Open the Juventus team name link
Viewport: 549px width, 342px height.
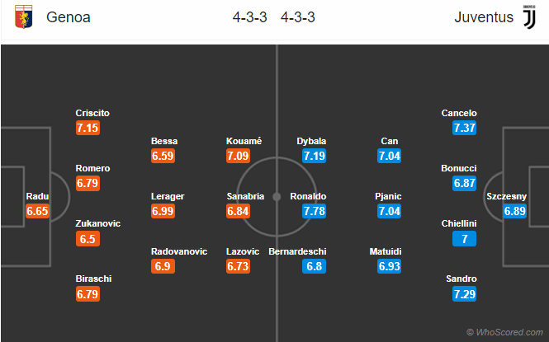tap(482, 17)
